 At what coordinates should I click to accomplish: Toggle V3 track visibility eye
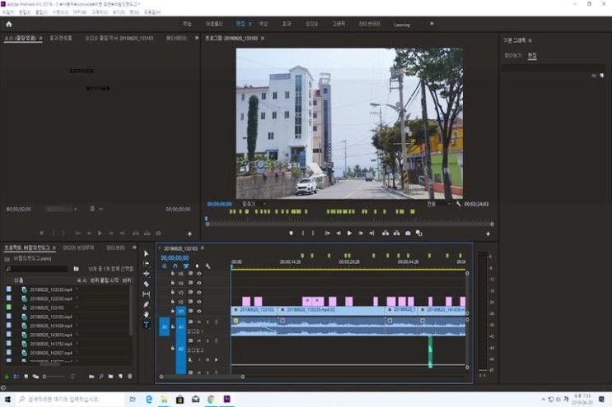[199, 292]
